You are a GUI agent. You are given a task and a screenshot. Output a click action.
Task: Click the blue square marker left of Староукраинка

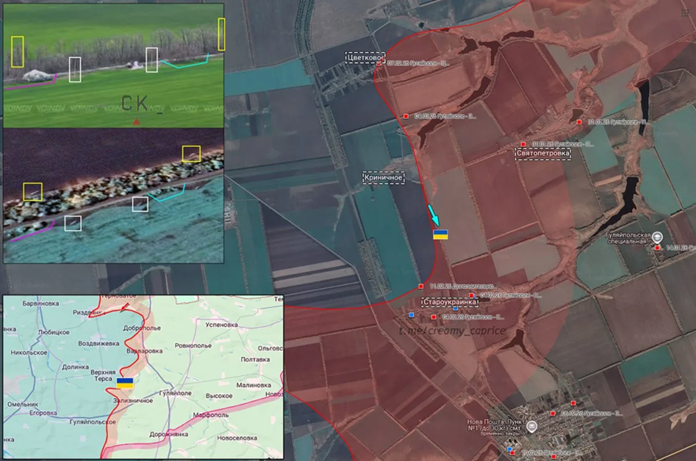pos(411,315)
